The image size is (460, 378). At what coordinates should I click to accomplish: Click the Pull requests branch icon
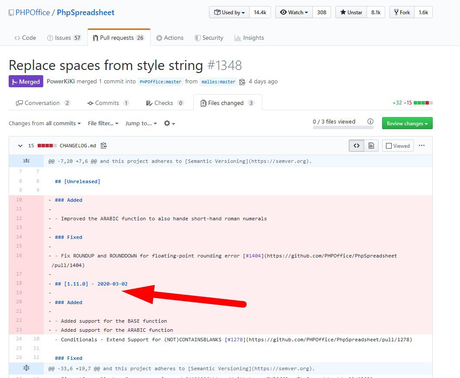95,38
